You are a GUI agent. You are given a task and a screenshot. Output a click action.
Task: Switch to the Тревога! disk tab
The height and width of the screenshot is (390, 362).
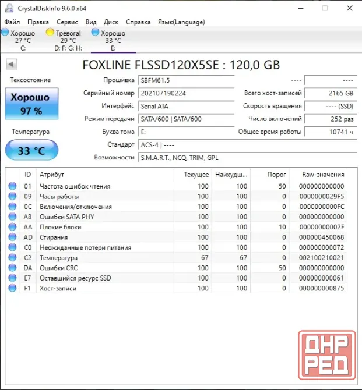pos(68,40)
